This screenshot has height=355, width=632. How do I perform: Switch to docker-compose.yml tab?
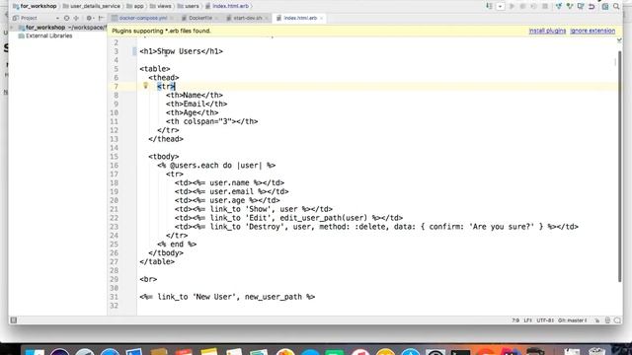coord(142,18)
